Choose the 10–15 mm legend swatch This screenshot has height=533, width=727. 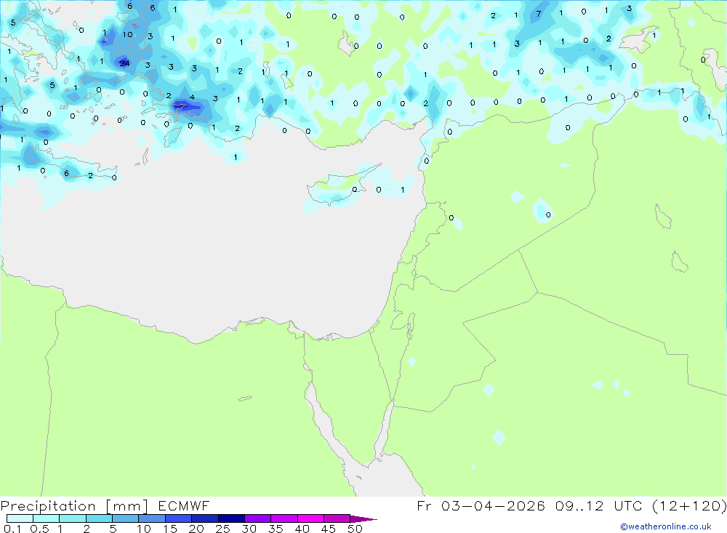point(152,518)
